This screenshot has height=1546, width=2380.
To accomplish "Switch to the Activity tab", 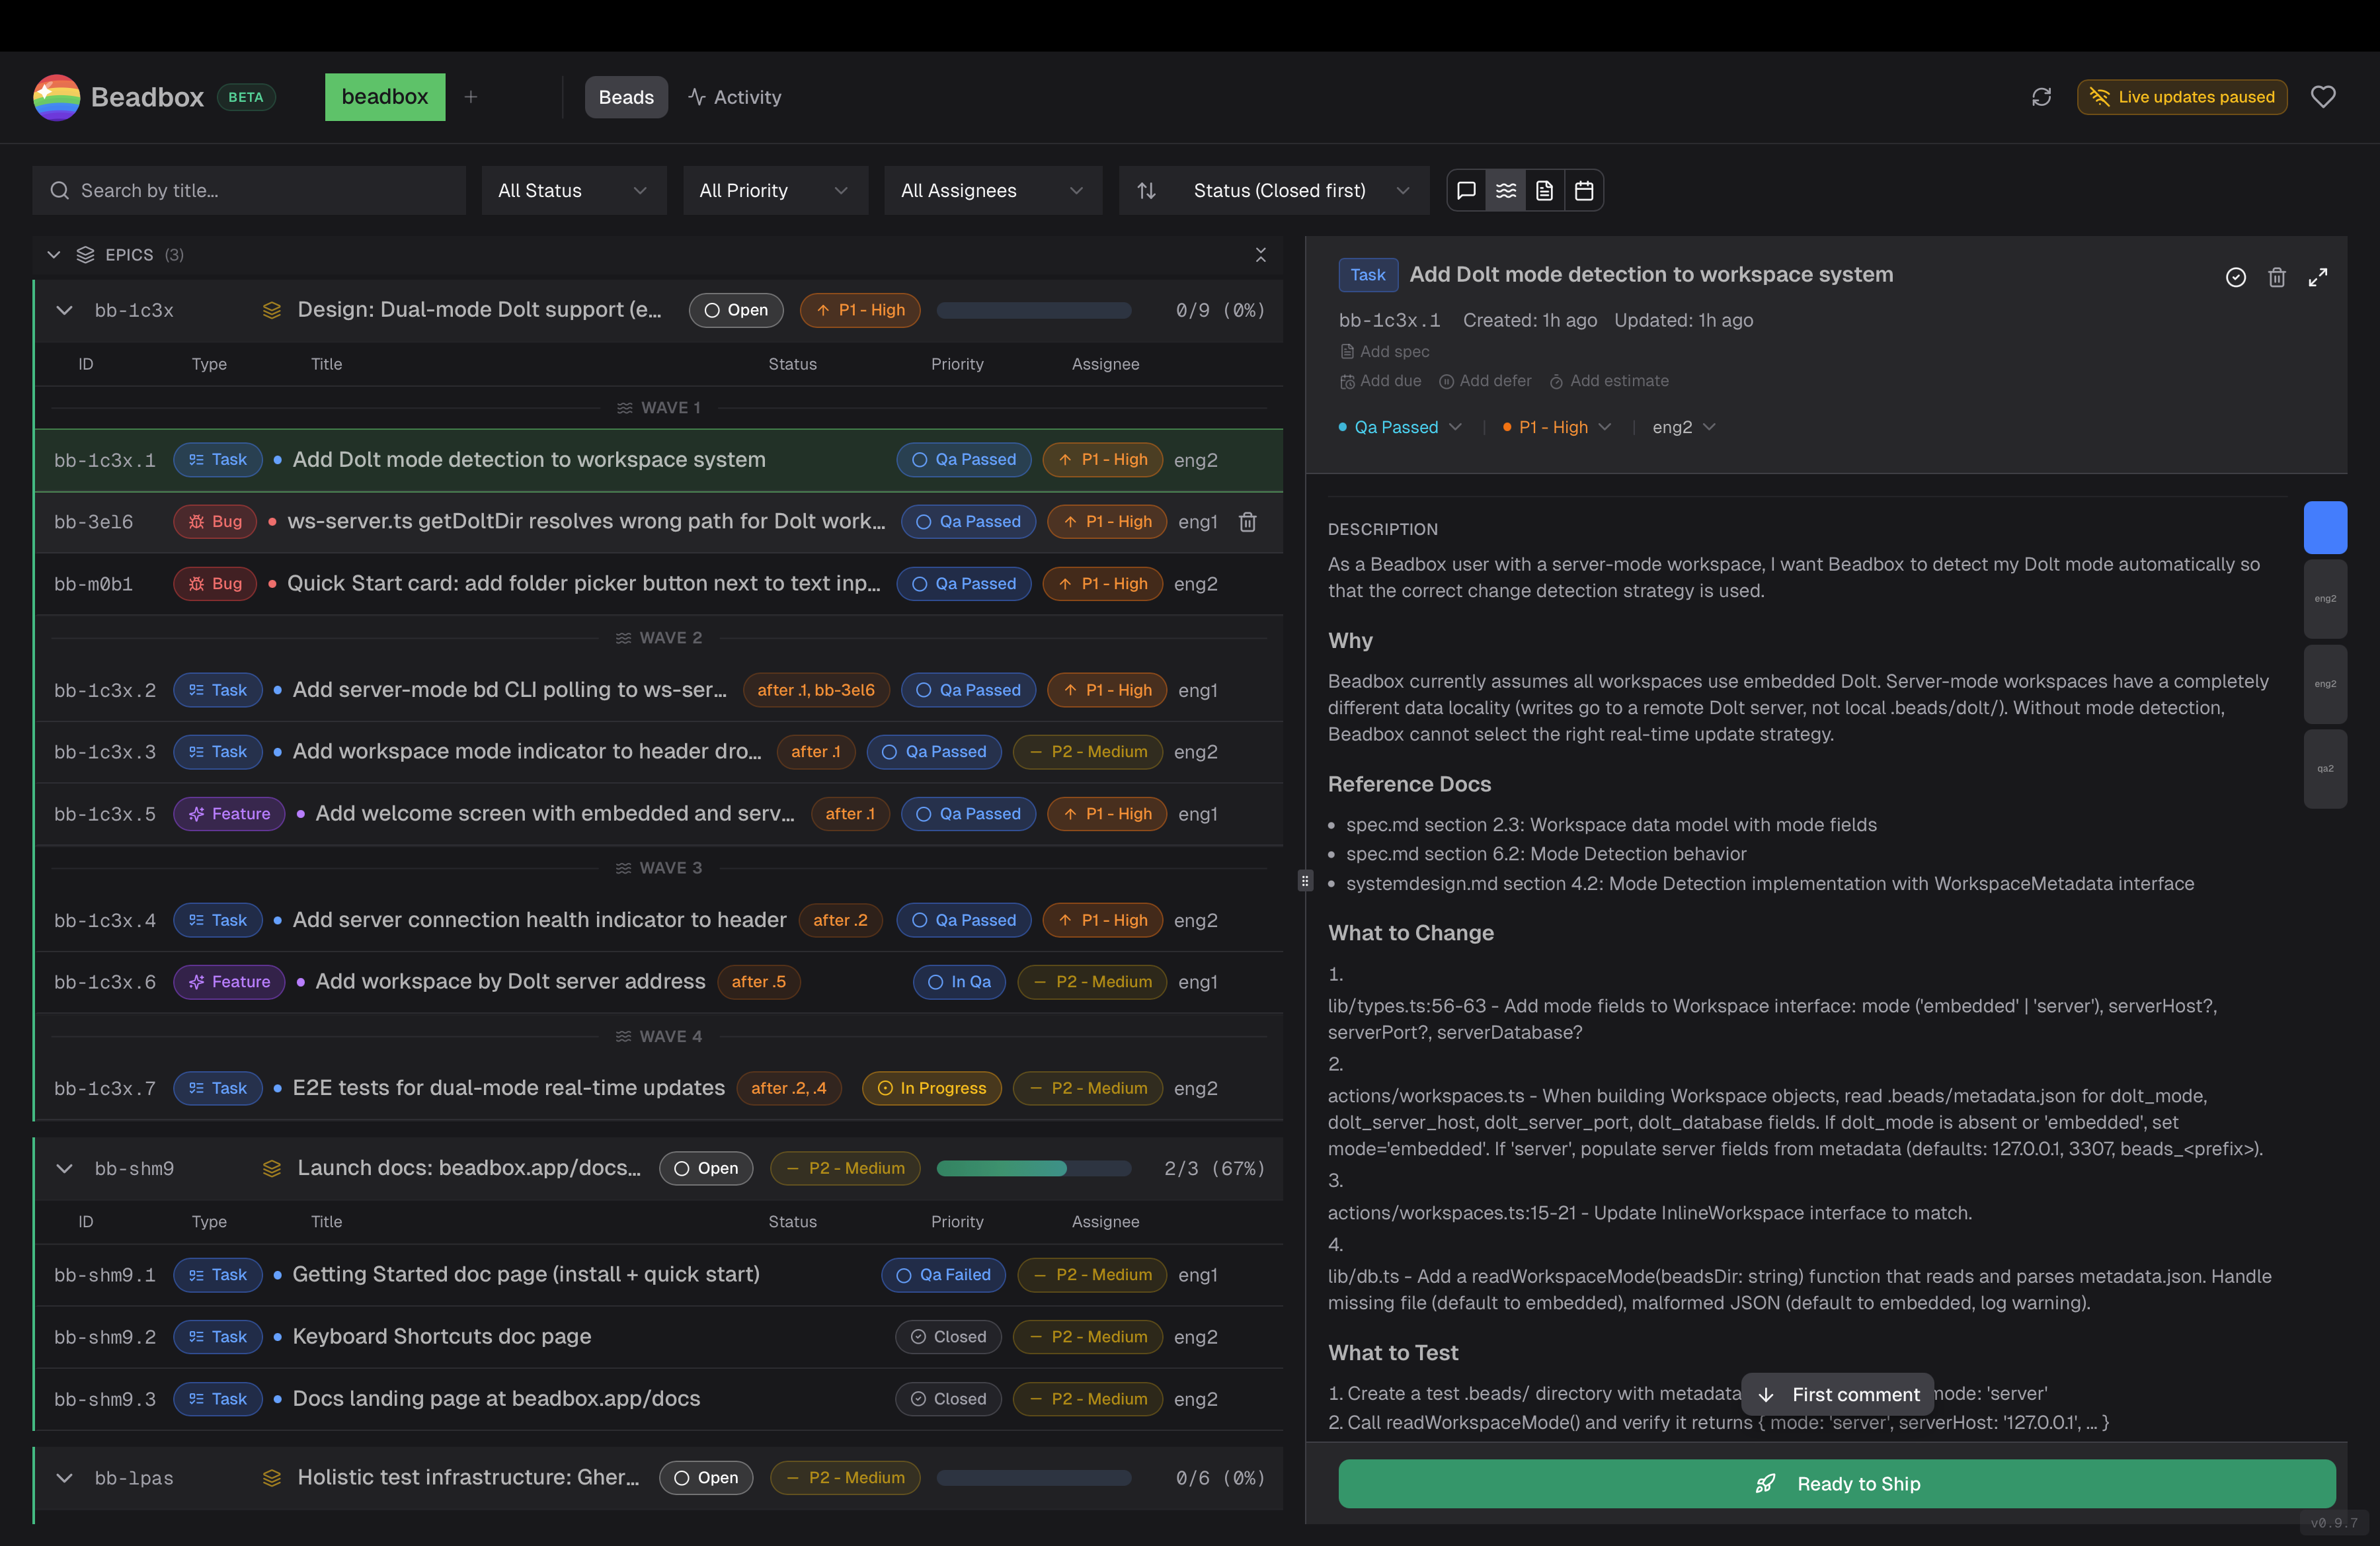I will coord(735,97).
